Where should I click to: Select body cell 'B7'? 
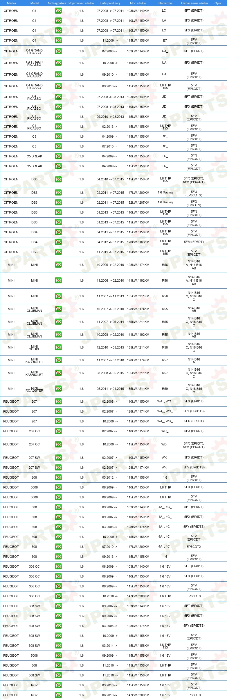point(165,40)
